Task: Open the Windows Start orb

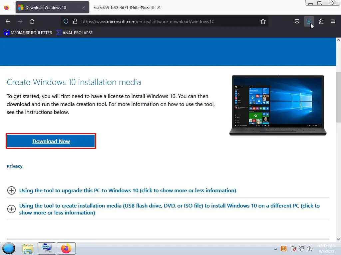Action: tap(9, 248)
